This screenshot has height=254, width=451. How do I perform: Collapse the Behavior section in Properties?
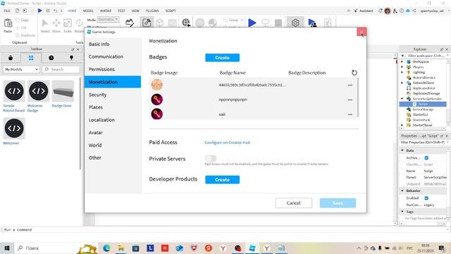[x=402, y=190]
